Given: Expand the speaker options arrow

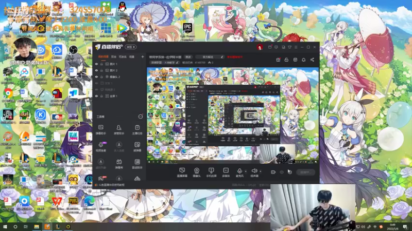Looking at the screenshot, I should [261, 171].
